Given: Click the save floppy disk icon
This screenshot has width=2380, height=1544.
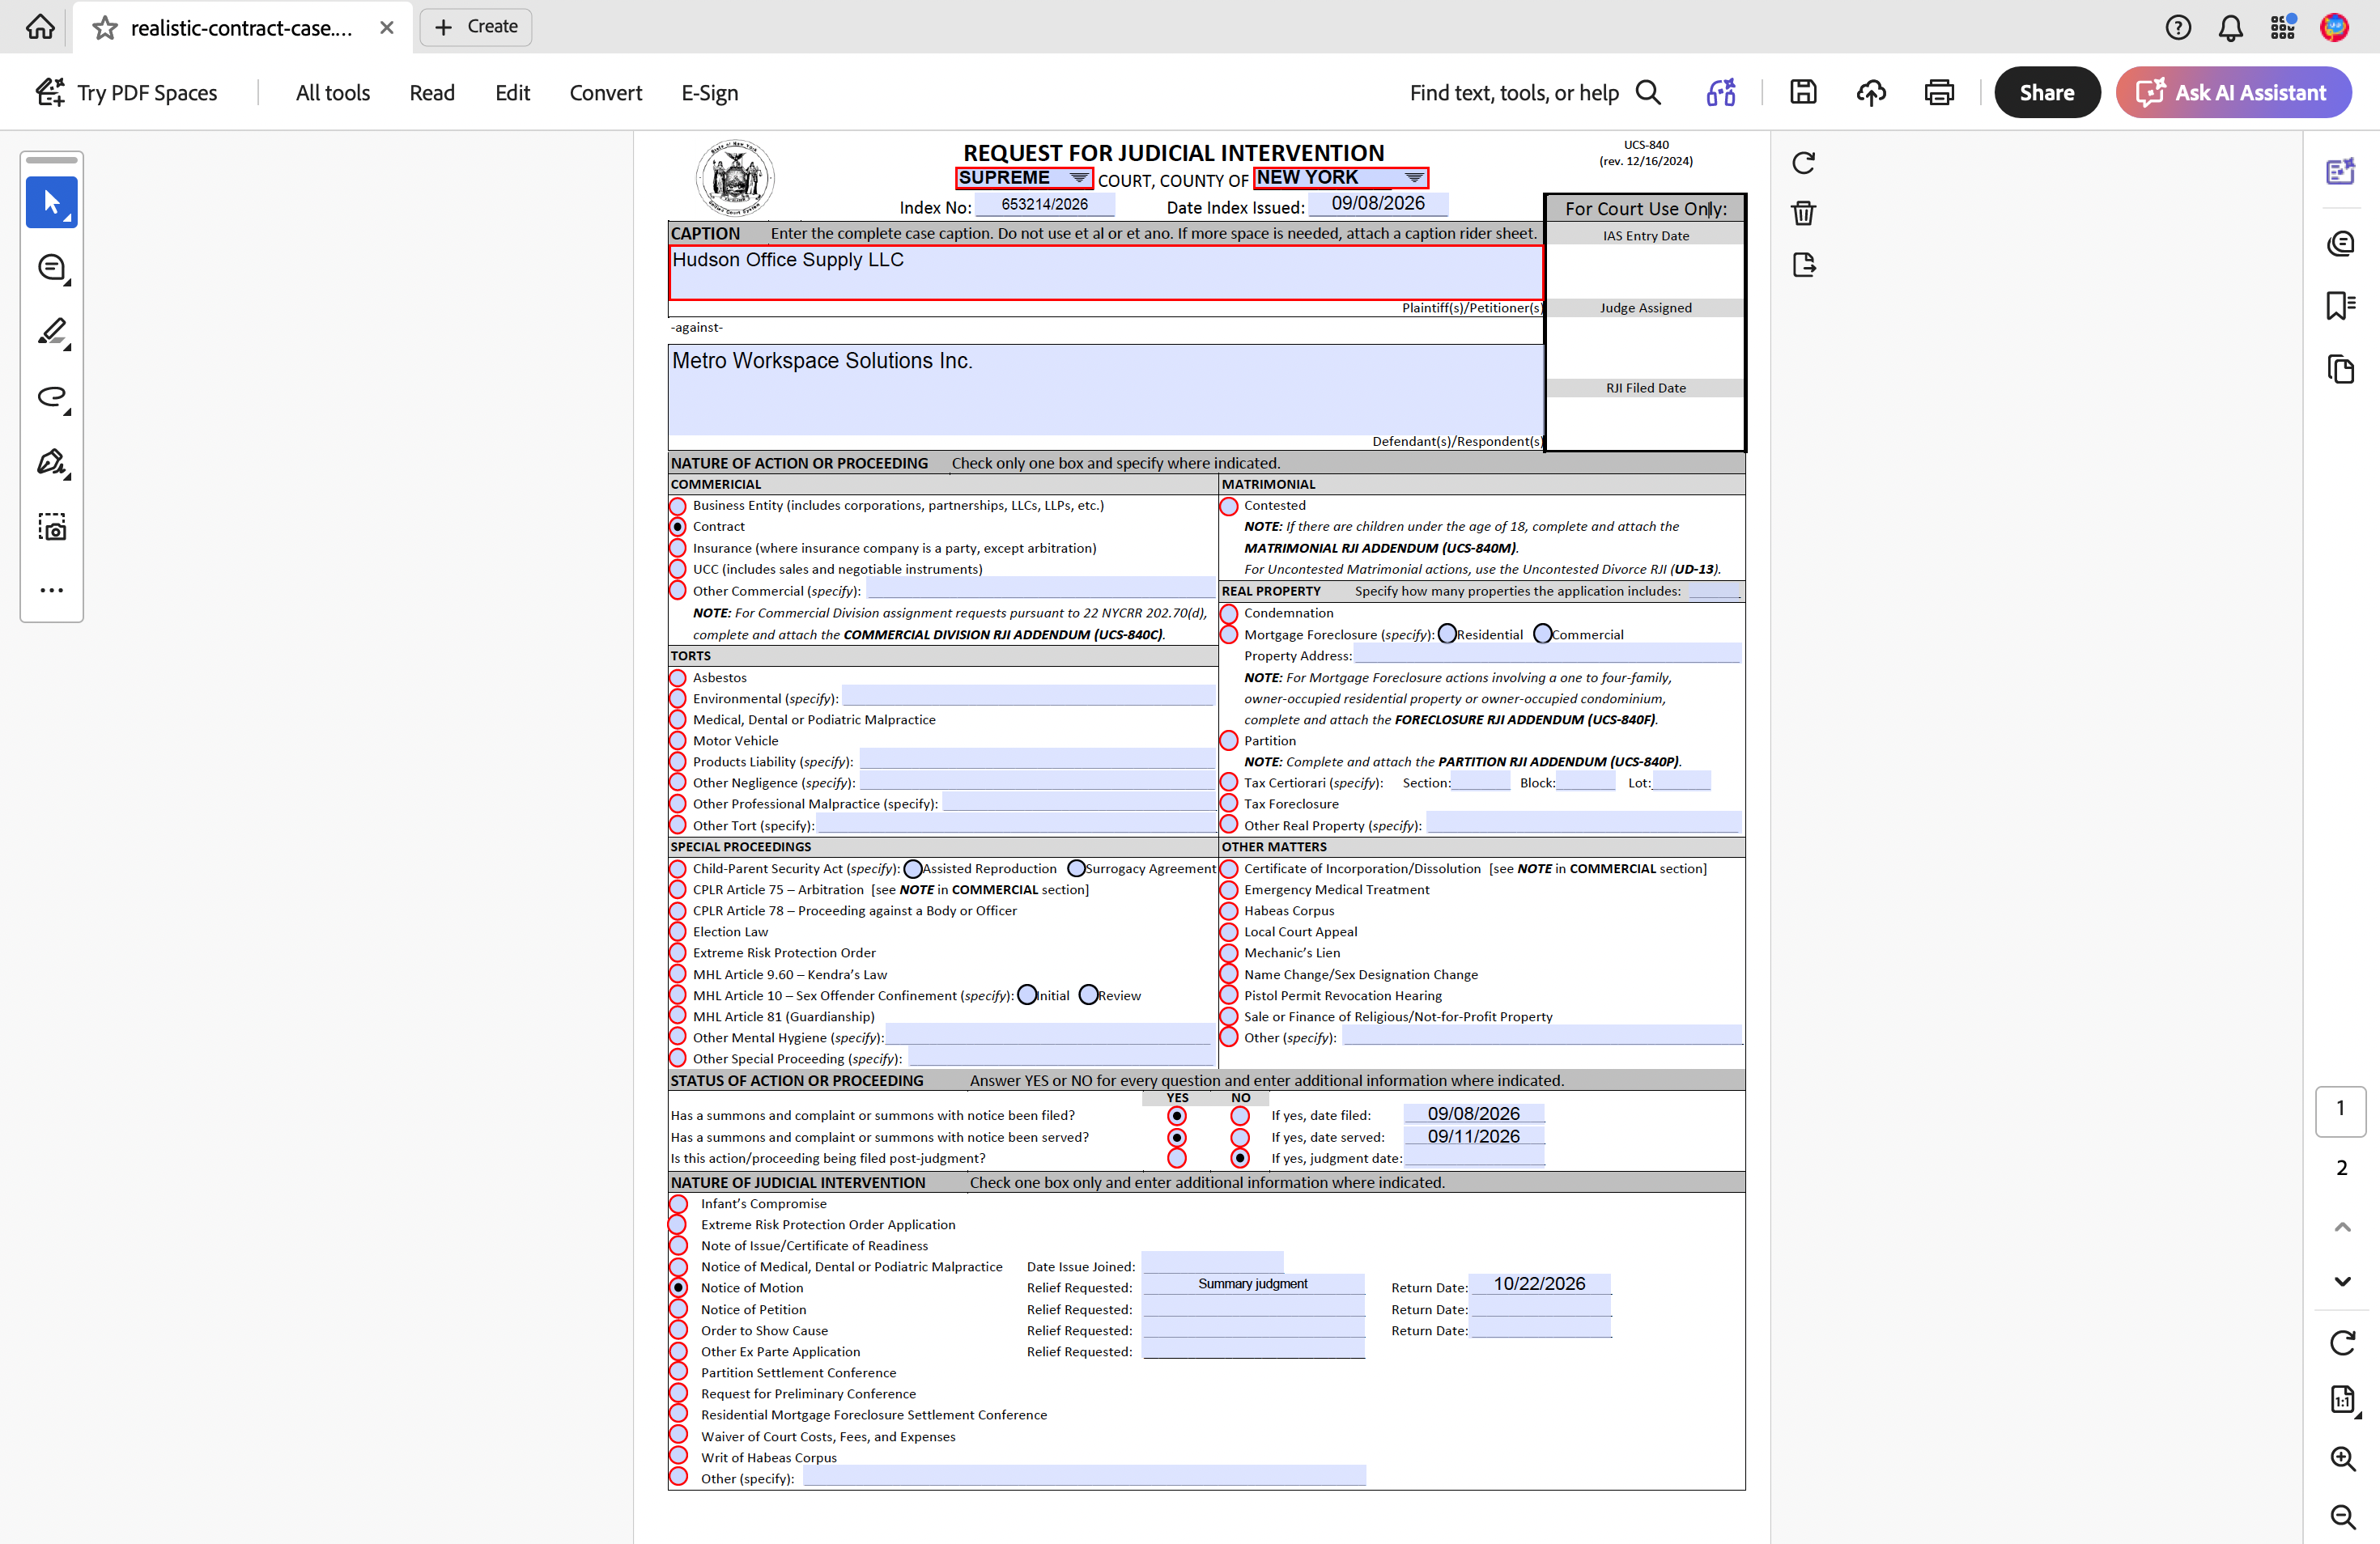Looking at the screenshot, I should 1803,93.
